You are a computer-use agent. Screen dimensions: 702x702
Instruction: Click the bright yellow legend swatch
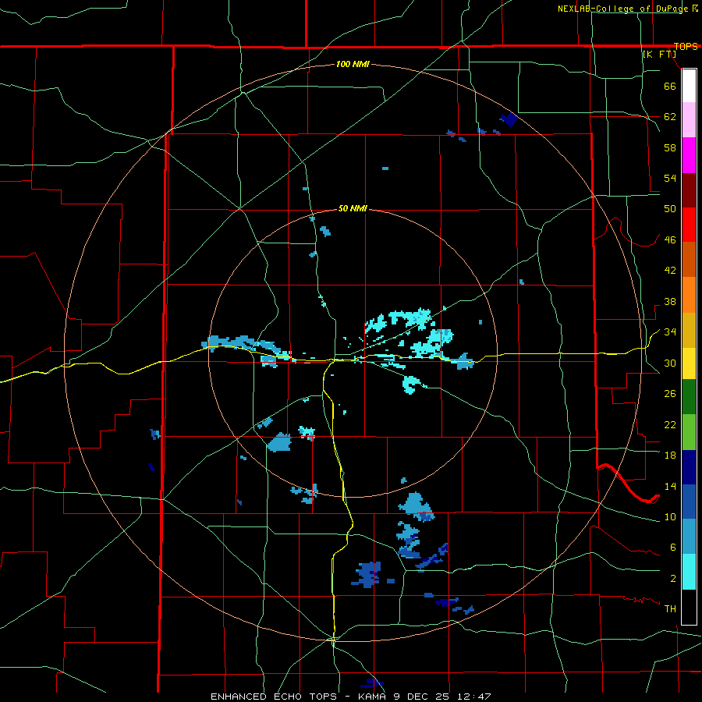(689, 363)
